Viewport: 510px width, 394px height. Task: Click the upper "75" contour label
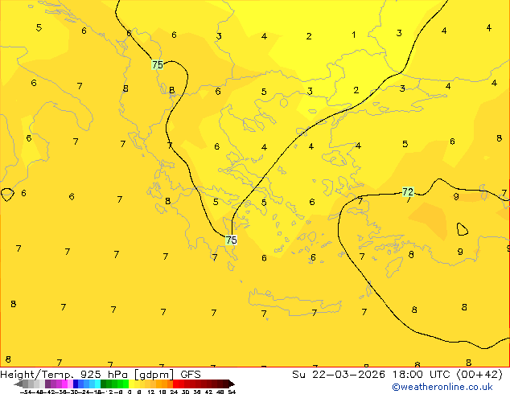pyautogui.click(x=158, y=64)
